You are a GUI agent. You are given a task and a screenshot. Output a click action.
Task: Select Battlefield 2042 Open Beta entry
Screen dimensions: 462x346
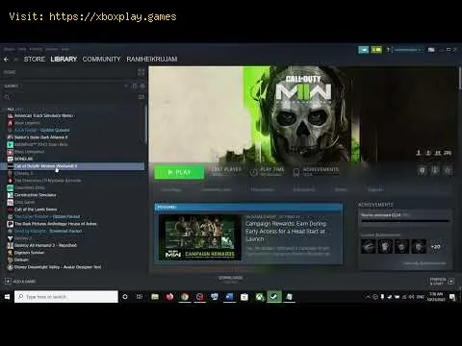[41, 144]
